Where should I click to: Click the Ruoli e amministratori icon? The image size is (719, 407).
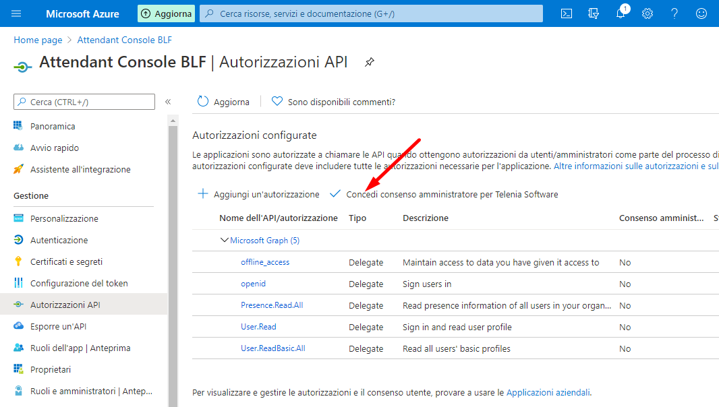coord(18,390)
